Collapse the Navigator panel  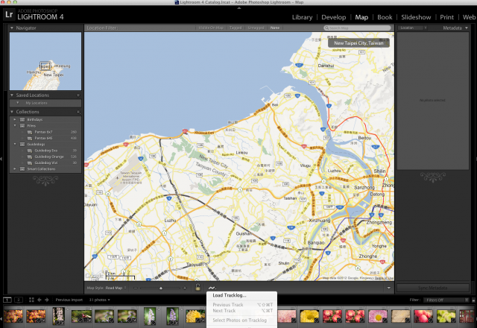point(12,28)
